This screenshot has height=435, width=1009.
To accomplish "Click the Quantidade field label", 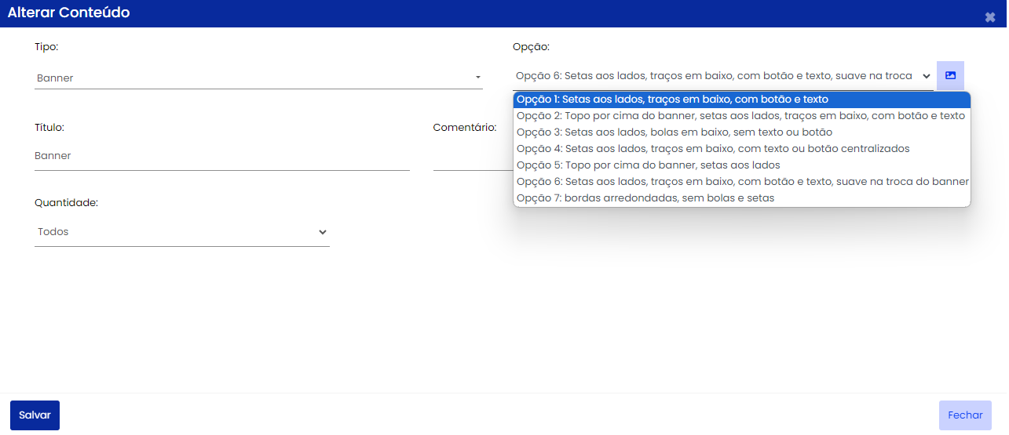I will click(x=66, y=203).
